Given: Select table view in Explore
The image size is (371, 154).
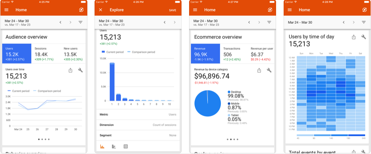Looking at the screenshot, I should [126, 146].
